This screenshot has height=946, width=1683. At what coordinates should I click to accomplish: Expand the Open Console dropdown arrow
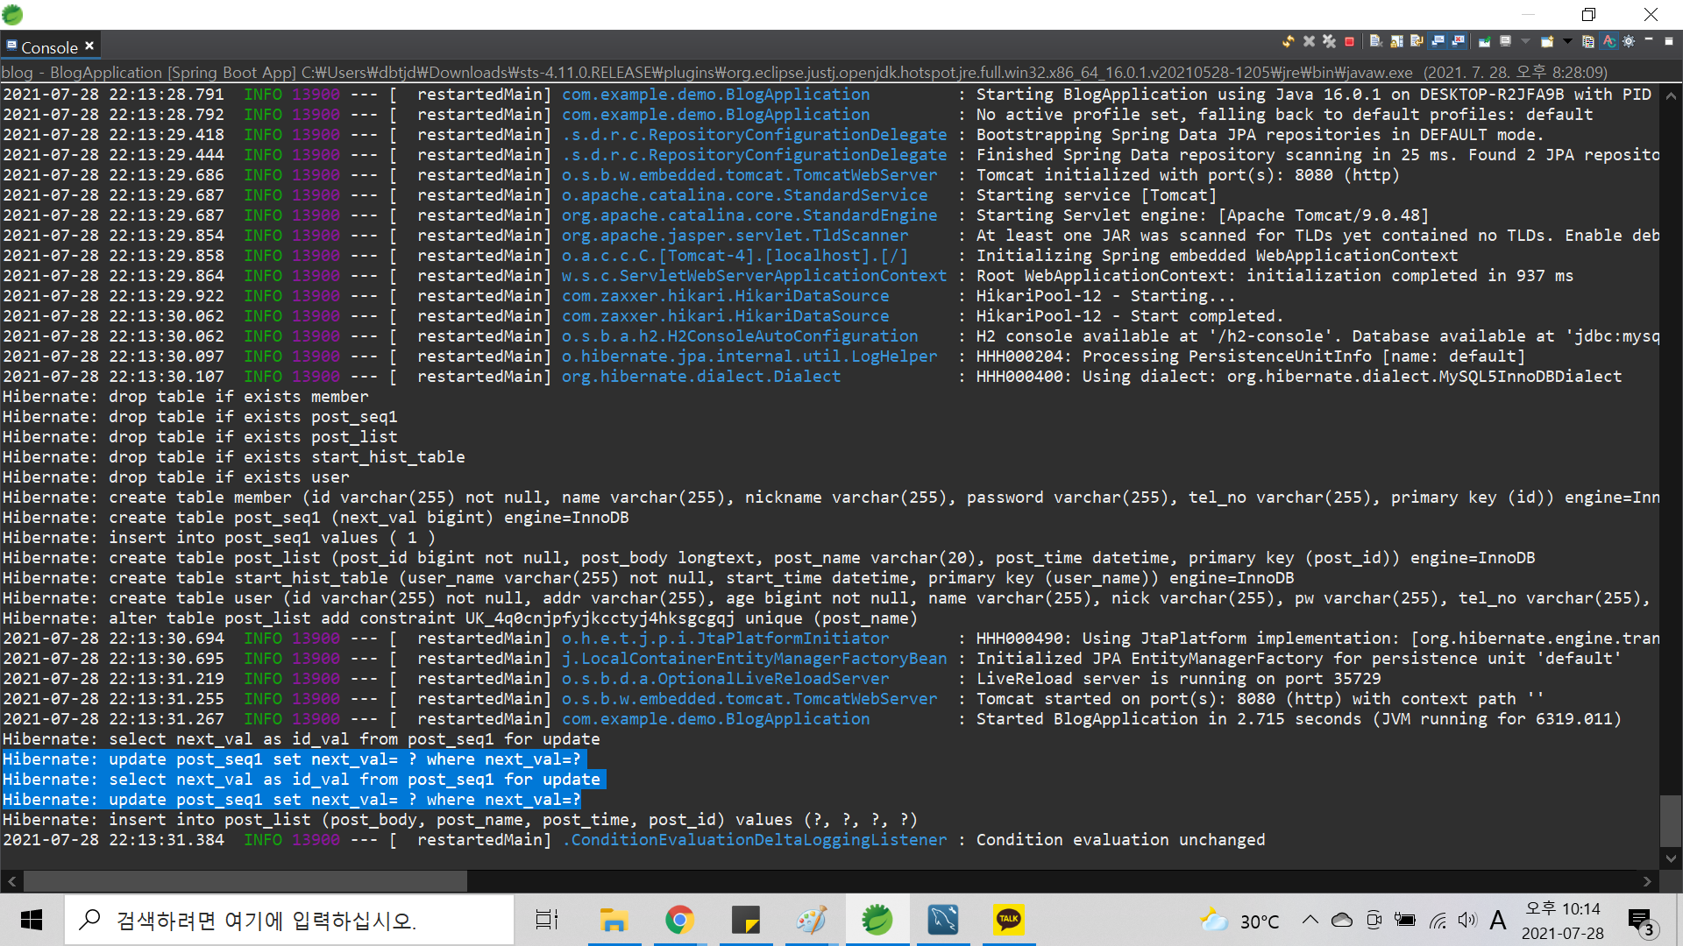(x=1567, y=41)
